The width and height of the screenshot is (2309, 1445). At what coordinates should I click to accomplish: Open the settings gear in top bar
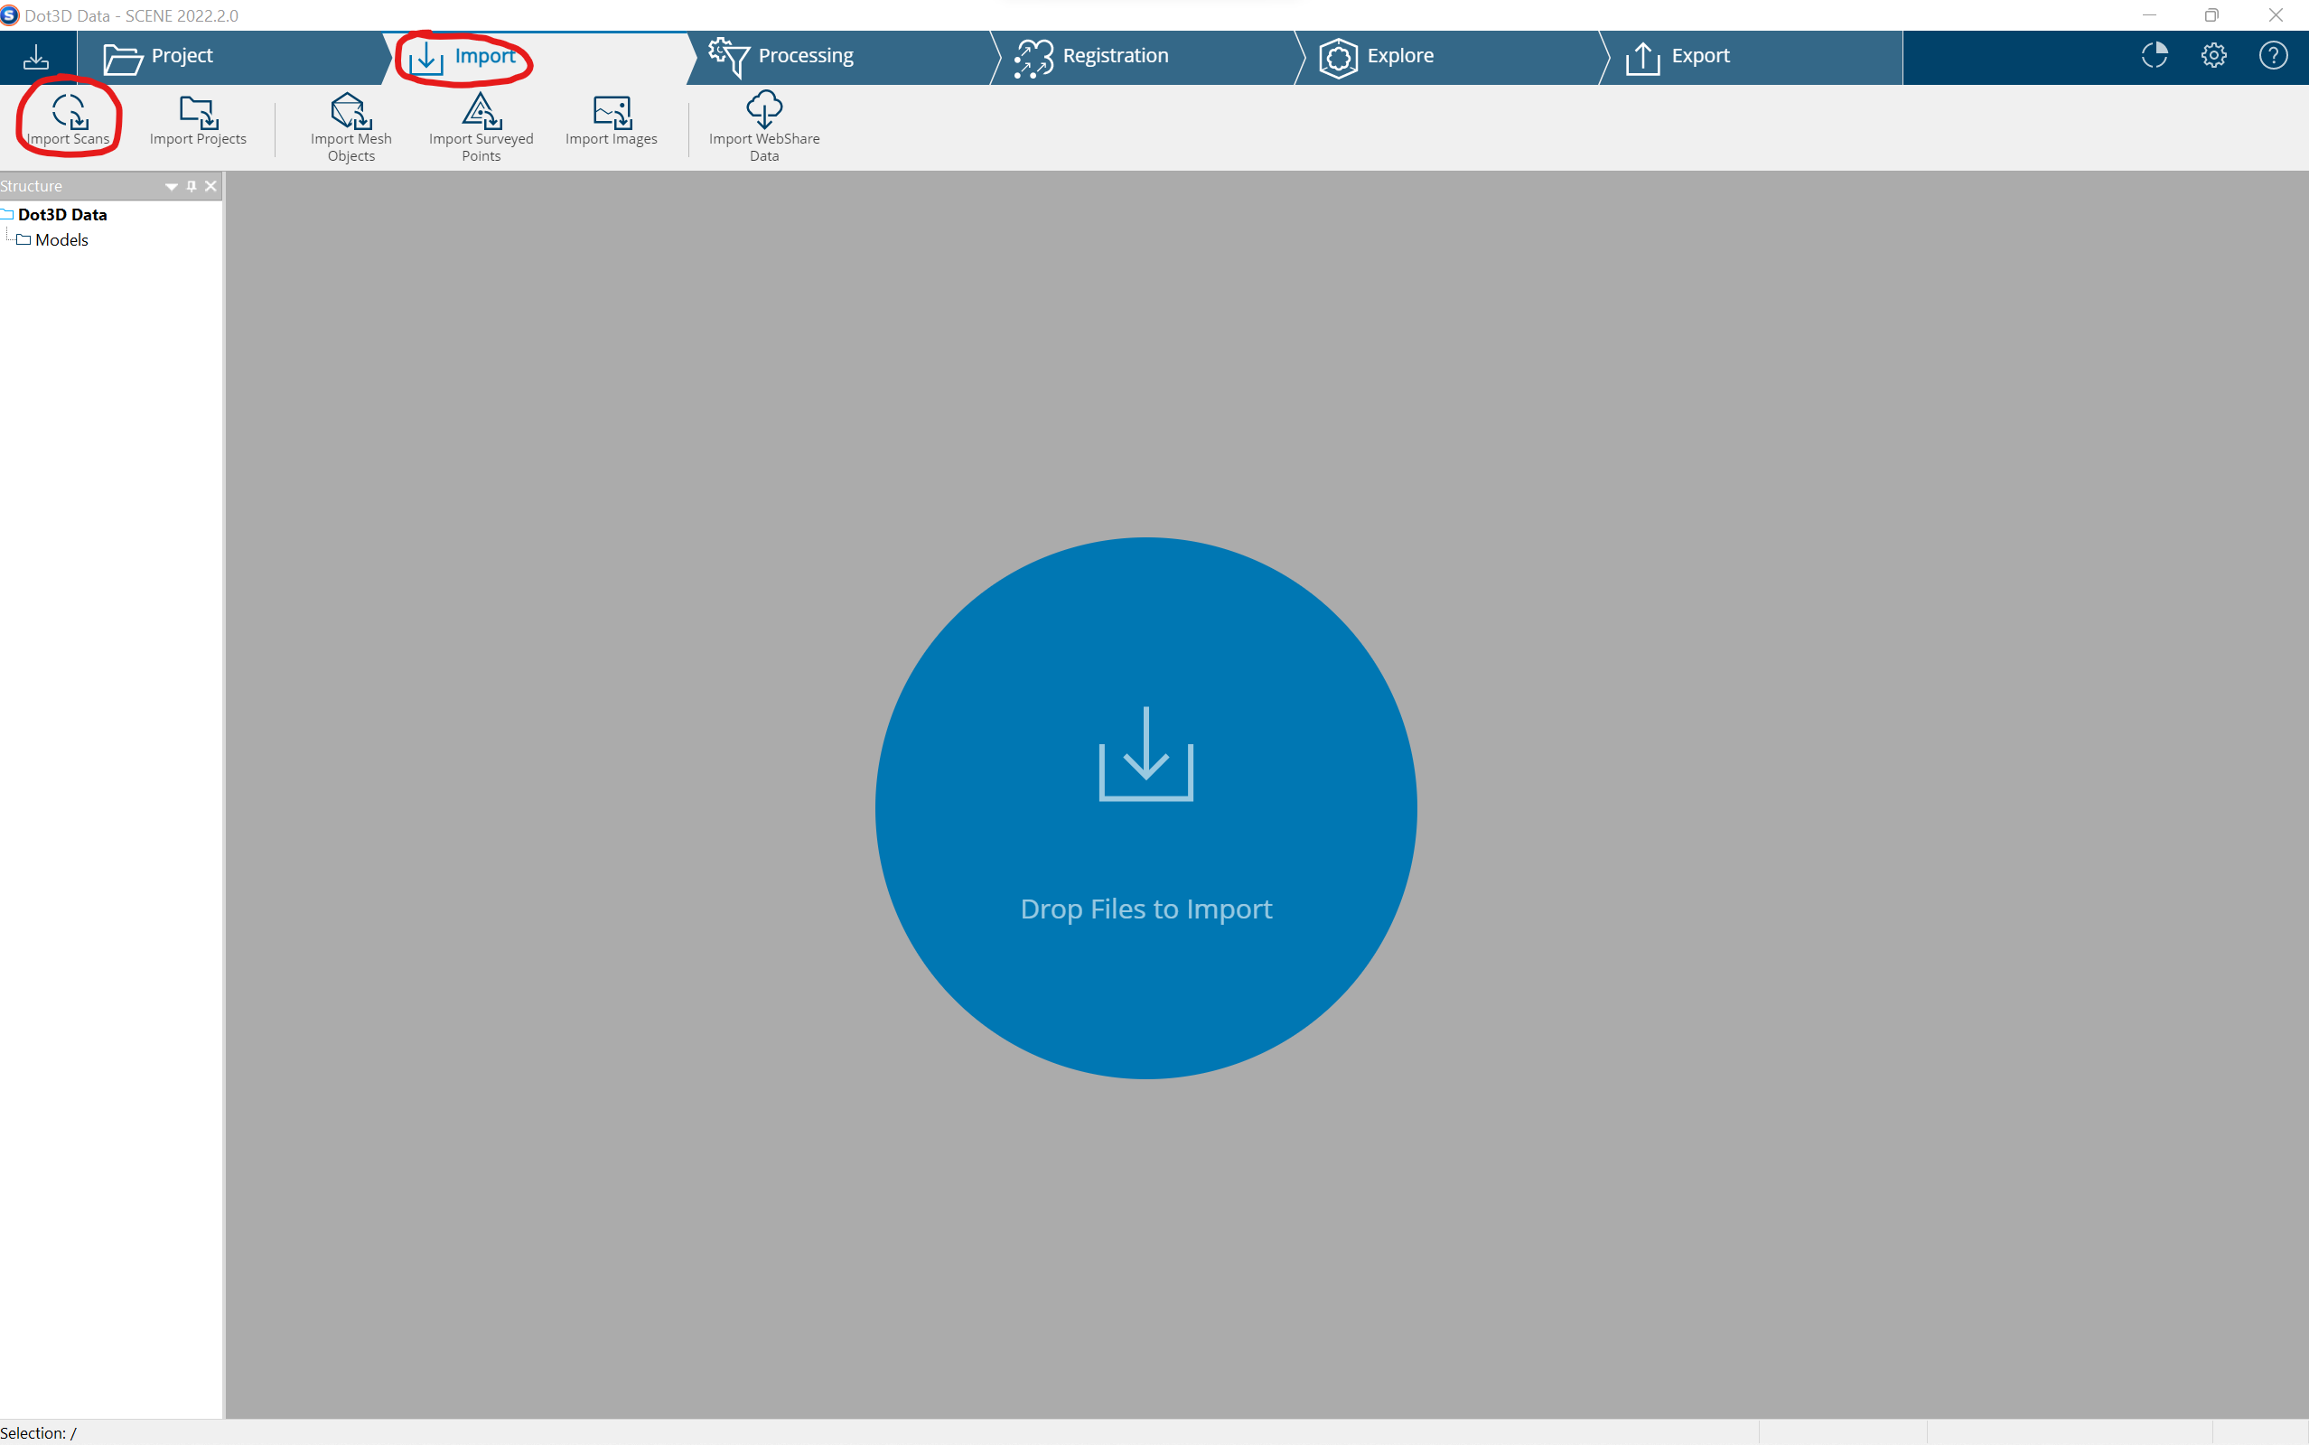pyautogui.click(x=2213, y=55)
